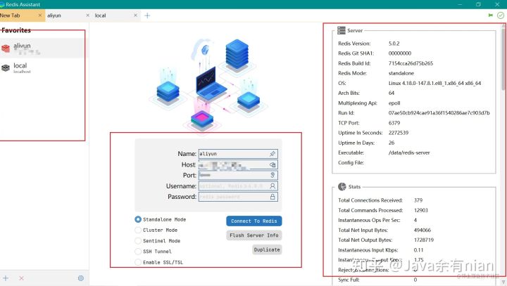Click Connect To Redis button
507x286 pixels.
tap(254, 221)
